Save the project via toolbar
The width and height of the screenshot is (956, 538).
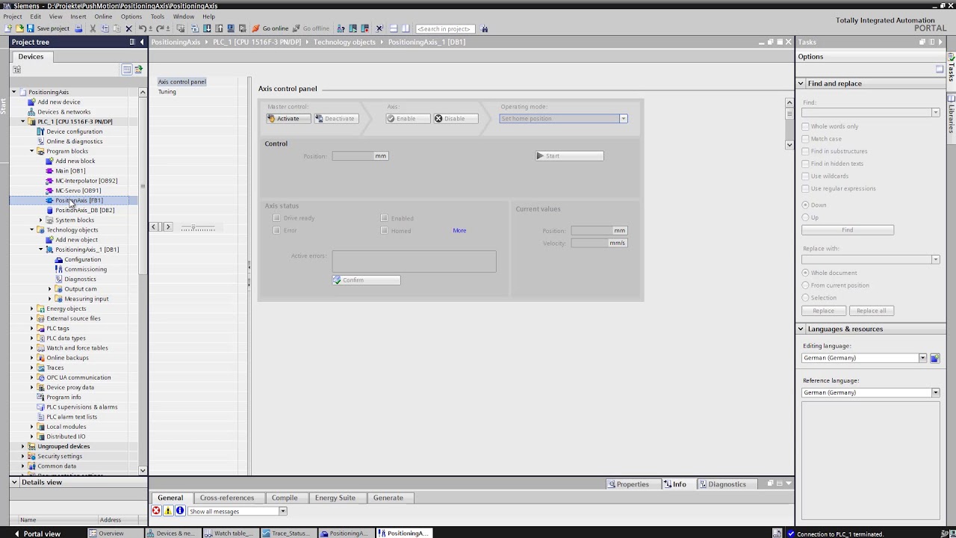click(48, 28)
